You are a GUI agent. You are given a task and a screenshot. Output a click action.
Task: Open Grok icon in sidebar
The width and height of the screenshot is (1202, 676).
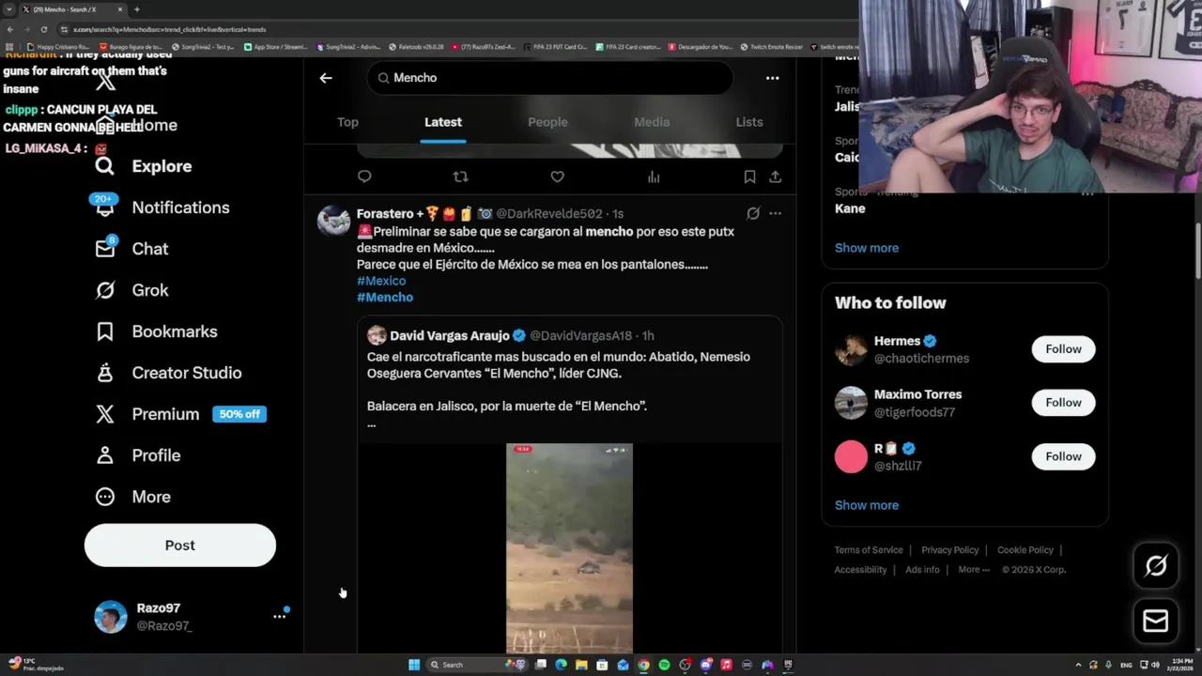coord(105,290)
